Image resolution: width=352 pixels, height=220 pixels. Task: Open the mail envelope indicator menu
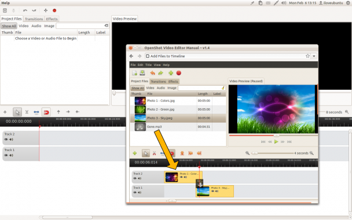268,3
